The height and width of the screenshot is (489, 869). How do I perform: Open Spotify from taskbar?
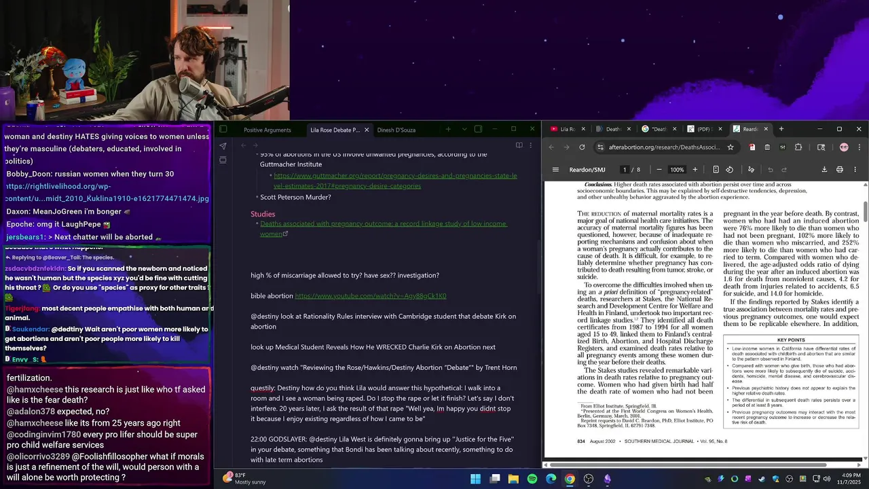coord(532,479)
